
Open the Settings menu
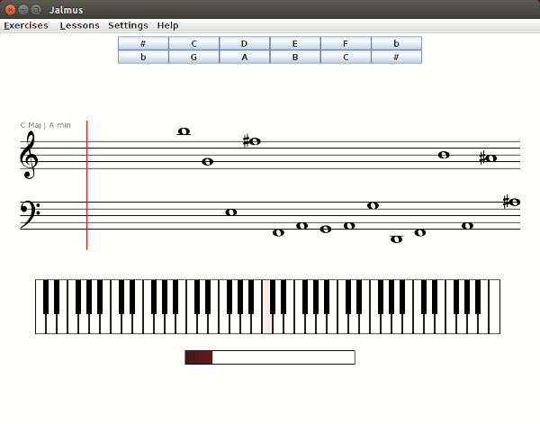(128, 25)
